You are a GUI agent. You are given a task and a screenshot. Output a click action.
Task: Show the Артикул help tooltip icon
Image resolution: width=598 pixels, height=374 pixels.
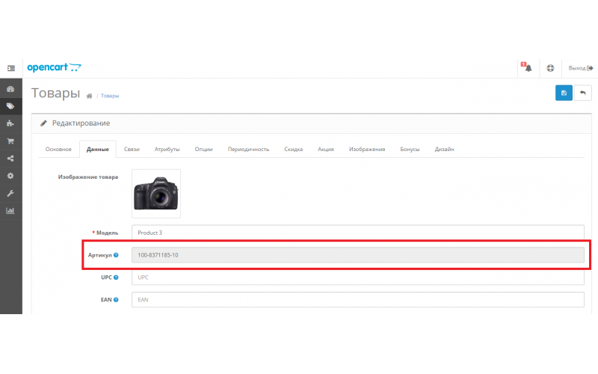116,255
